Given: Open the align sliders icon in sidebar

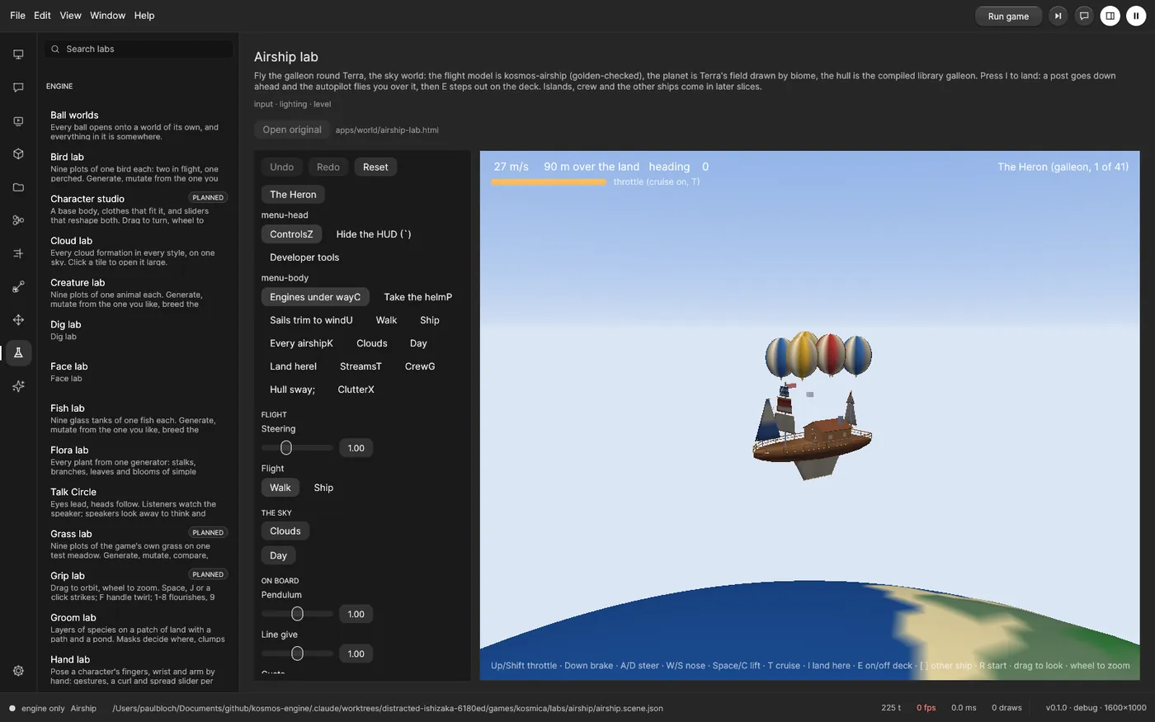Looking at the screenshot, I should pyautogui.click(x=18, y=253).
